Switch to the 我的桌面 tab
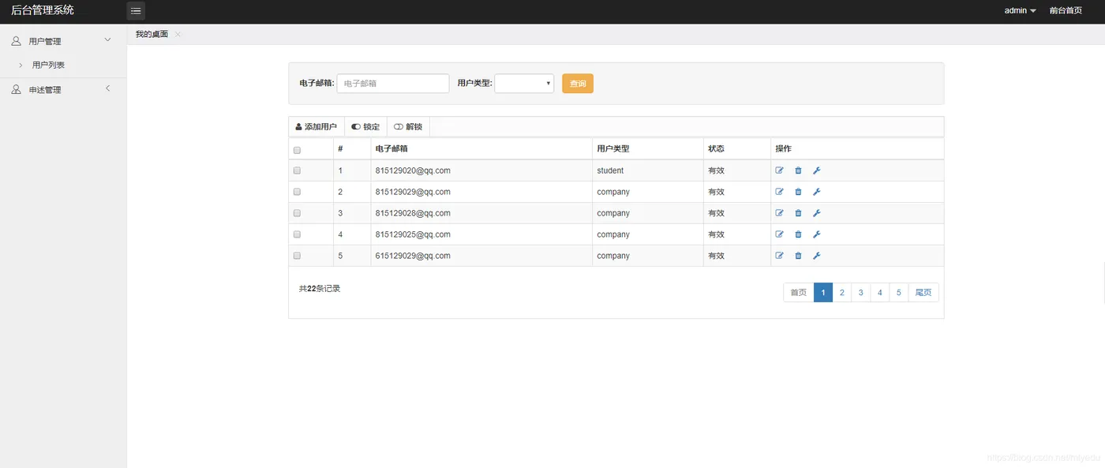The image size is (1105, 468). 152,35
